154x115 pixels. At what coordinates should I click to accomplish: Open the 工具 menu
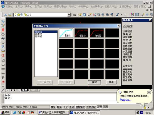click(19, 7)
